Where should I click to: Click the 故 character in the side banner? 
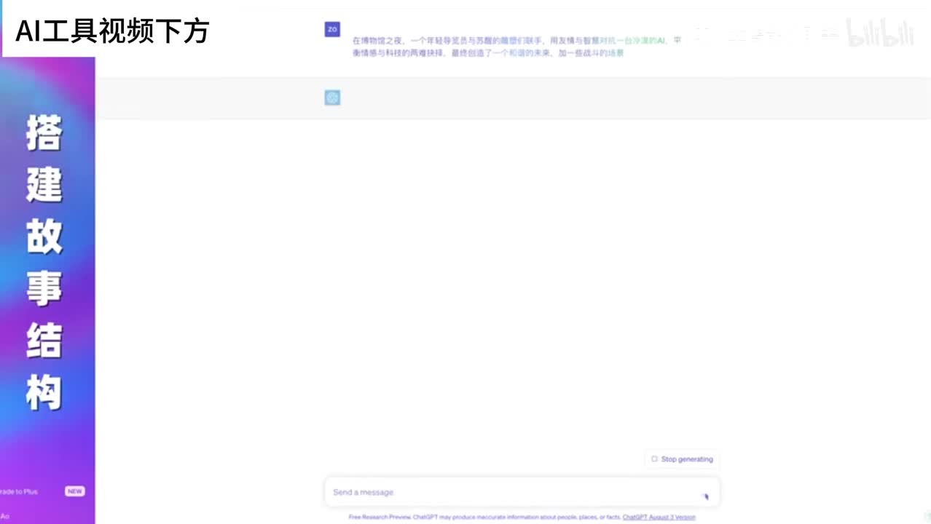pyautogui.click(x=44, y=237)
